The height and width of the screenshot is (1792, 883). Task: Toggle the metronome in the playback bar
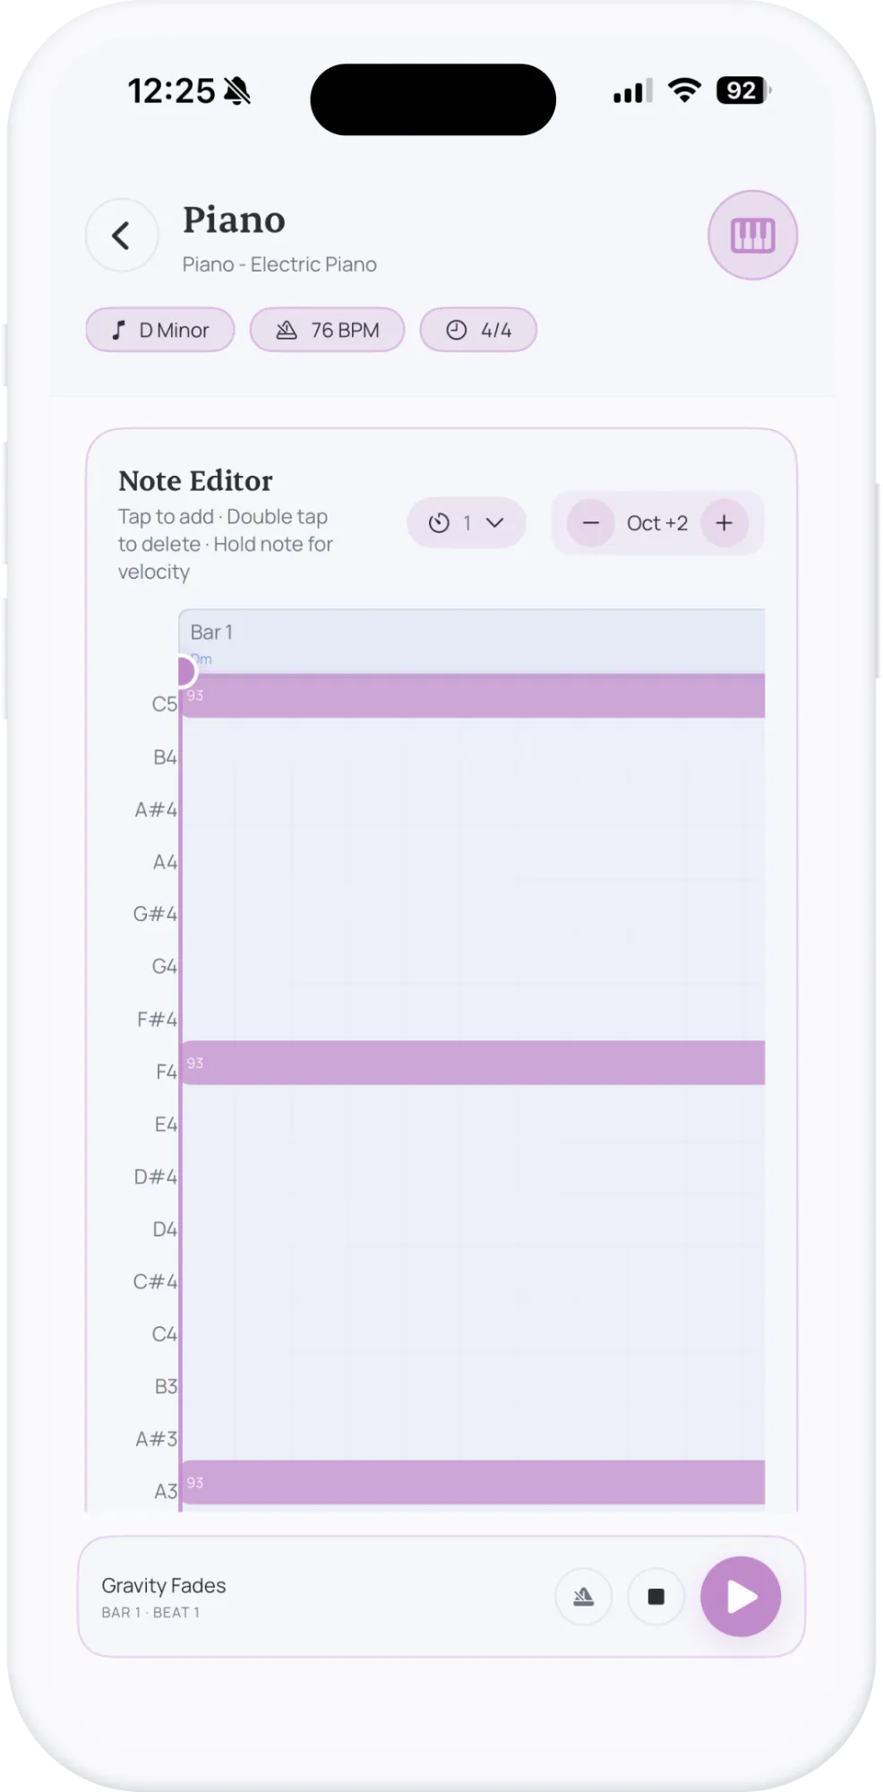[583, 1597]
